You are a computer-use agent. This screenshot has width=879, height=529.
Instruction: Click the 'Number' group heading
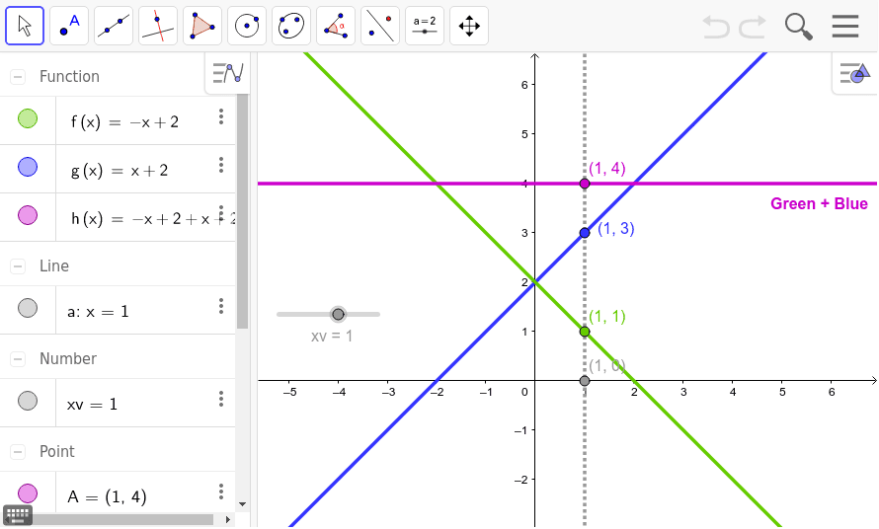[x=68, y=358]
